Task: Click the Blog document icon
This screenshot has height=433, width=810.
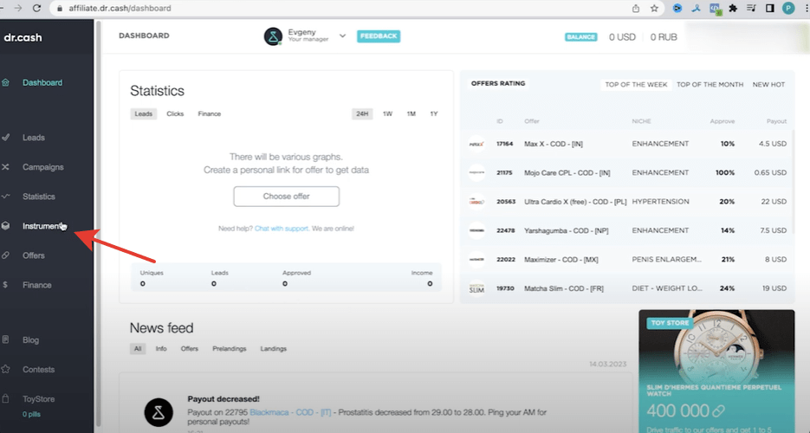Action: (x=6, y=339)
